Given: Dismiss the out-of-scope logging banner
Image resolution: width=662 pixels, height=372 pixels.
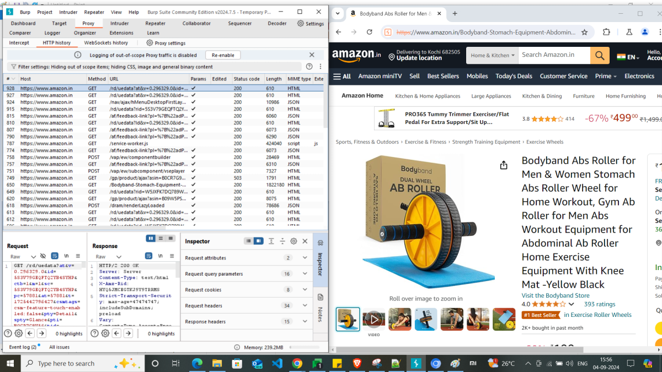Looking at the screenshot, I should (312, 55).
